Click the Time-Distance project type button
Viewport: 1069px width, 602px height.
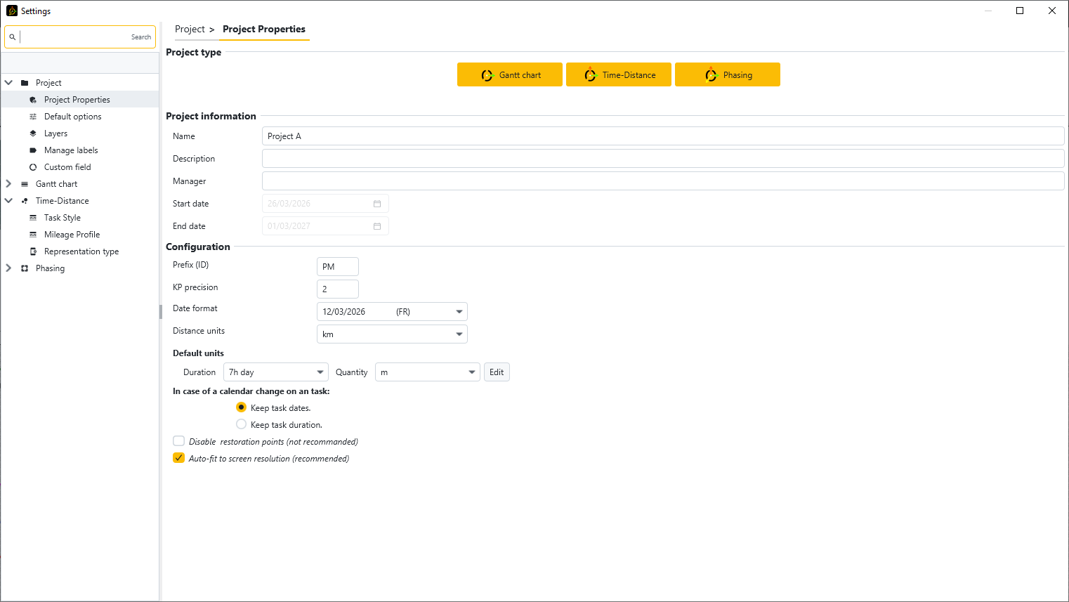click(619, 75)
